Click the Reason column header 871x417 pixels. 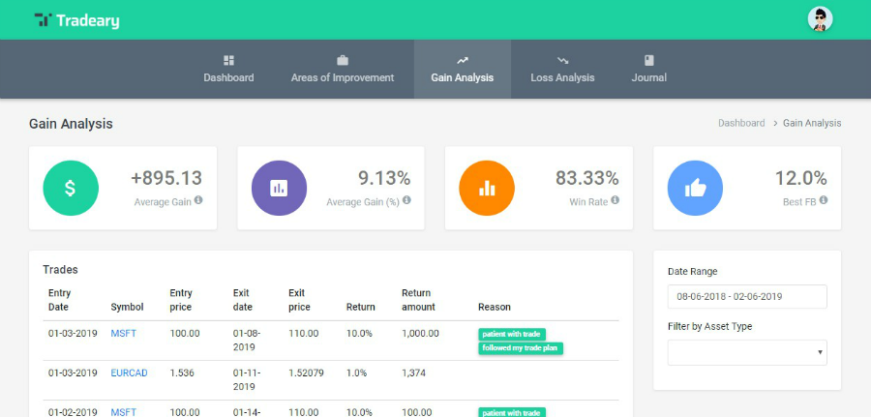pos(495,307)
